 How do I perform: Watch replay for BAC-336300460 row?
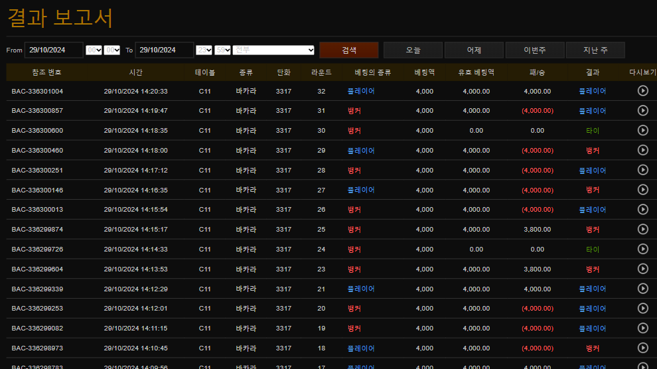click(642, 151)
